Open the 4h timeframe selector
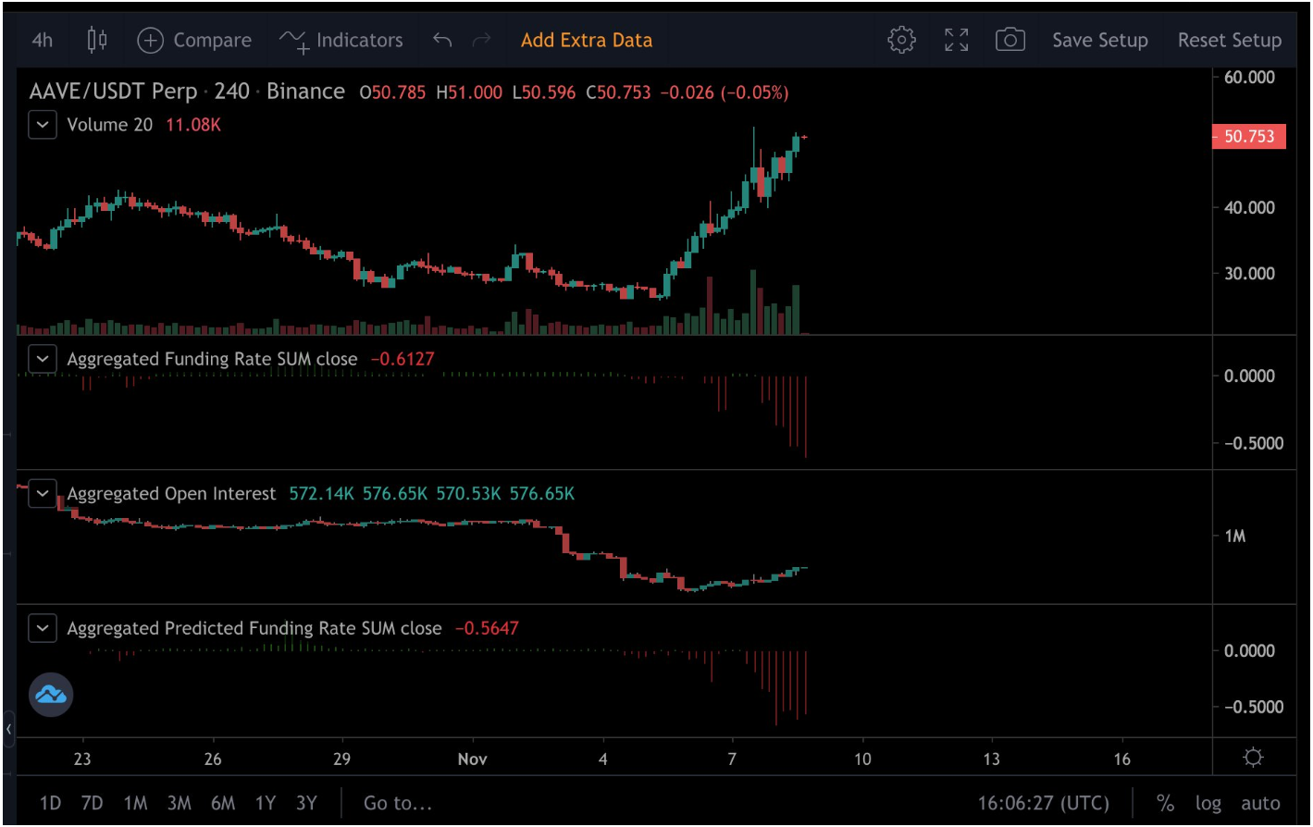The height and width of the screenshot is (827, 1313). tap(42, 40)
